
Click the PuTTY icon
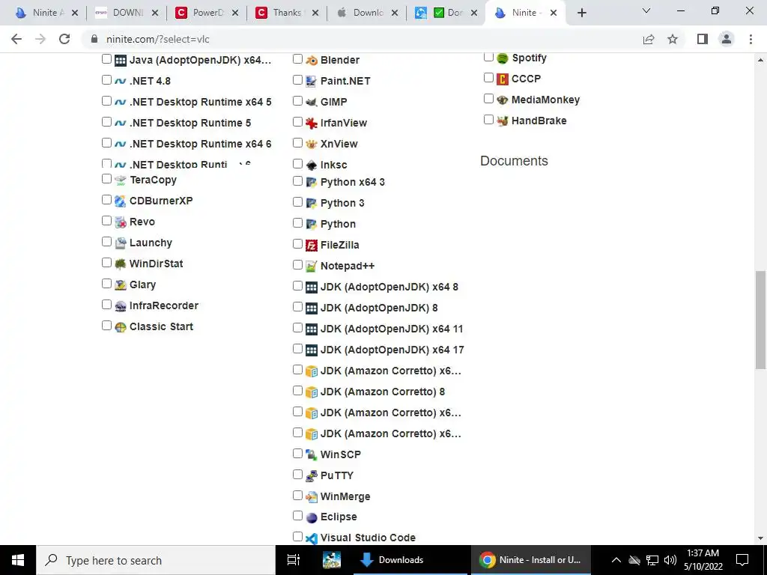point(311,475)
